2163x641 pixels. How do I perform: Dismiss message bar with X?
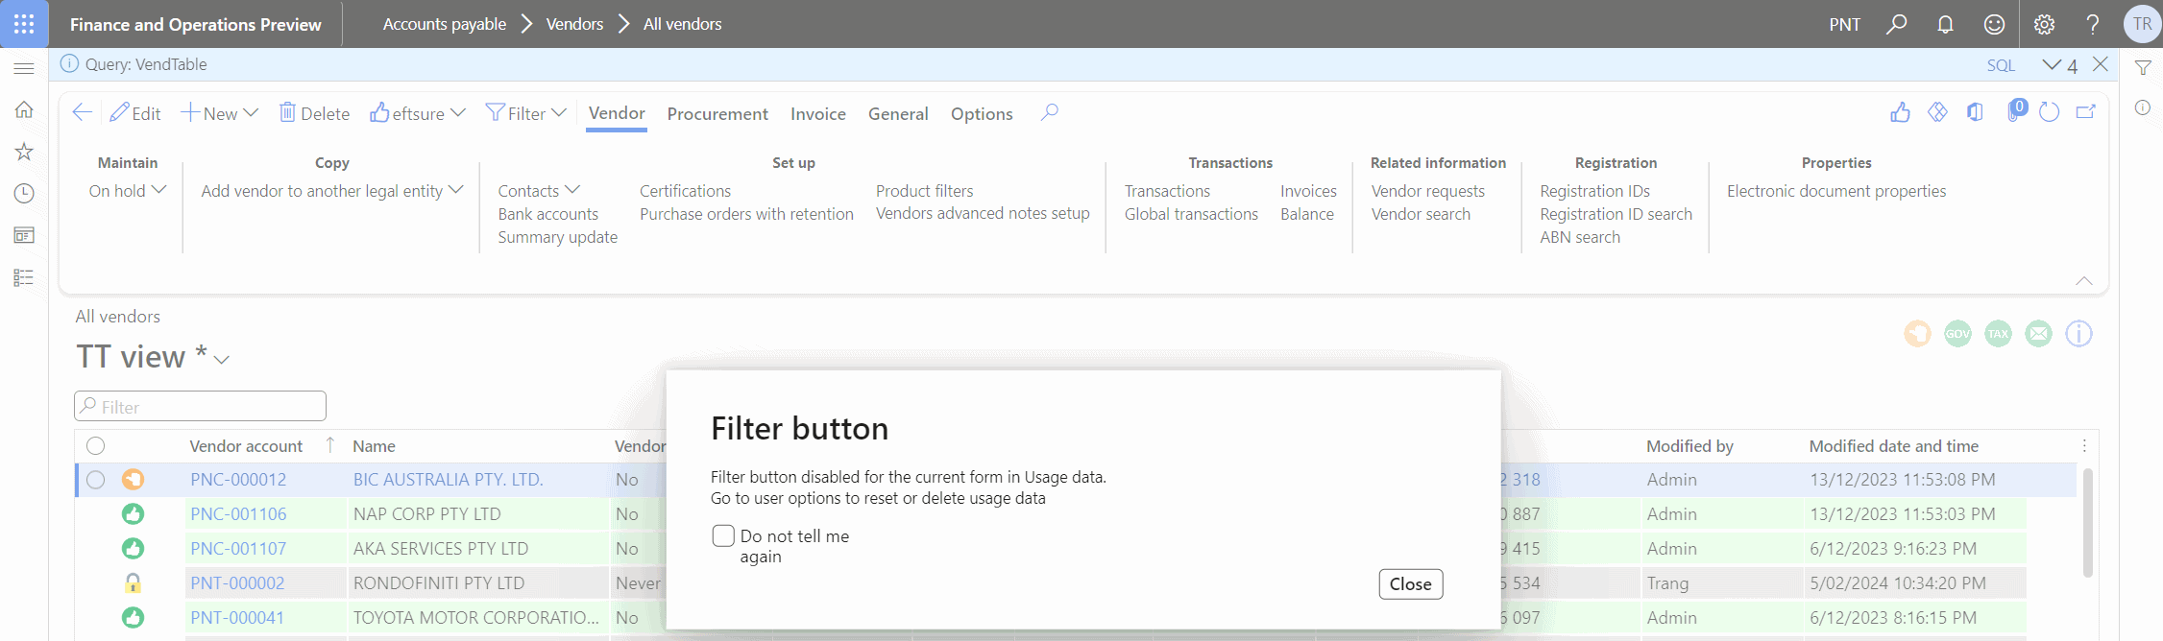(x=2101, y=64)
